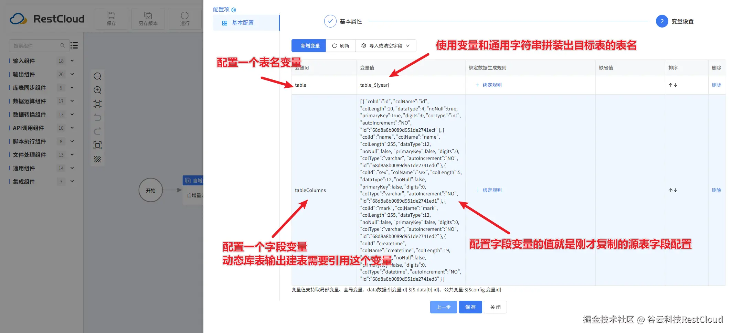This screenshot has width=732, height=333.
Task: Open the 基本配置 side tab
Action: point(246,23)
